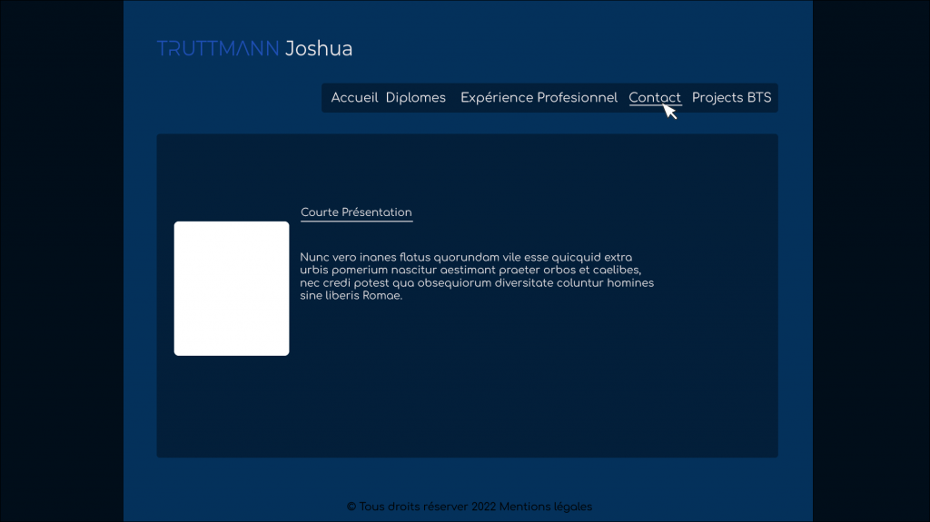This screenshot has width=930, height=522.
Task: Go to the Diplomes page
Action: click(x=415, y=98)
